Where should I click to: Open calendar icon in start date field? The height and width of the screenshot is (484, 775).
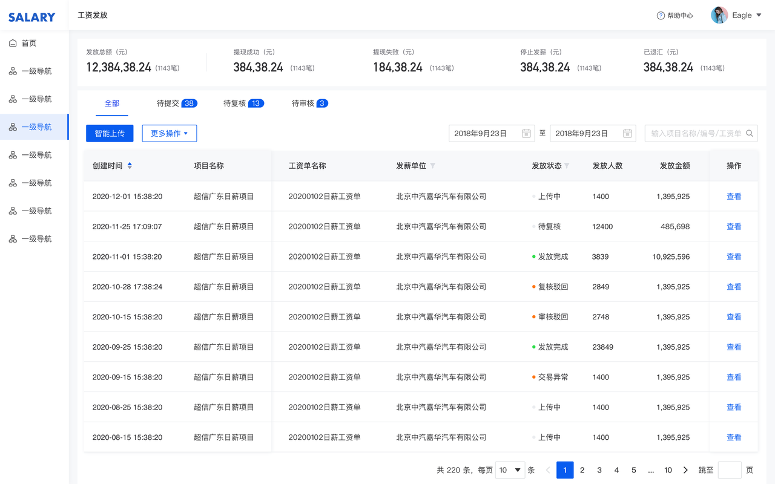point(526,134)
